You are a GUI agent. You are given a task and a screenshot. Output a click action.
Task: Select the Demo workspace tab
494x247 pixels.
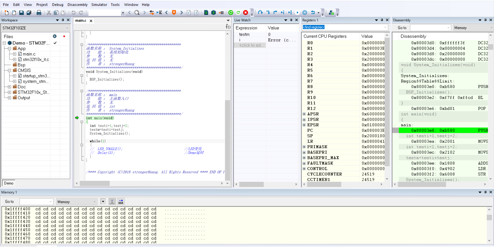coord(9,183)
